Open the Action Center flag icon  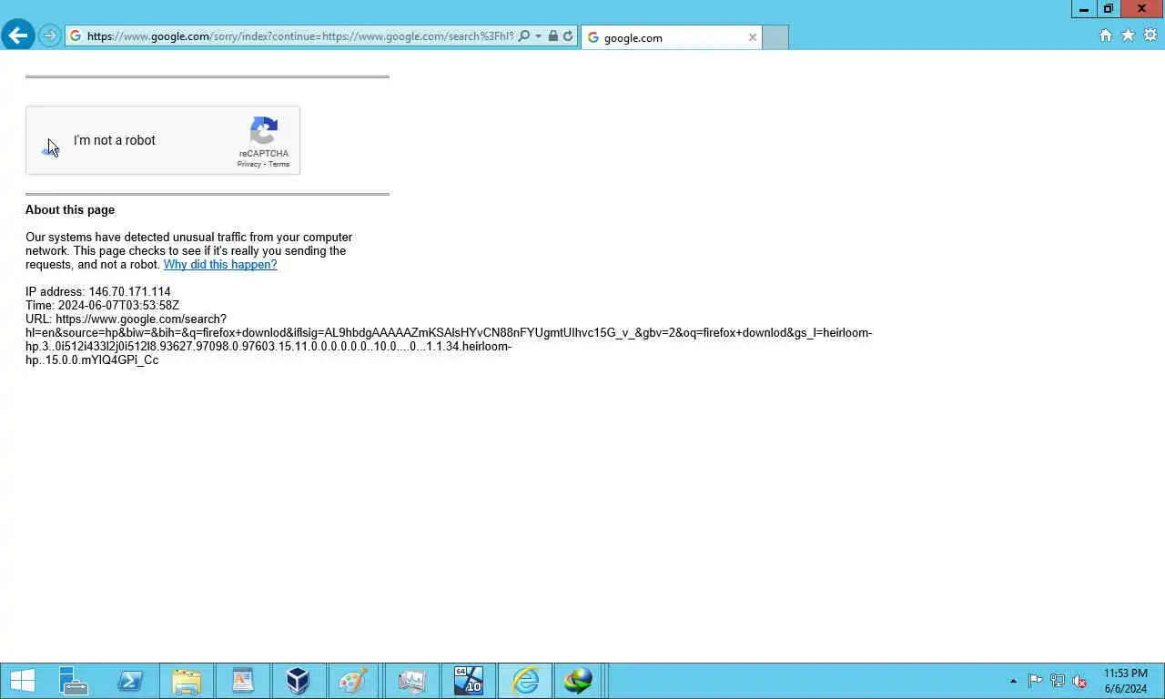[1036, 681]
